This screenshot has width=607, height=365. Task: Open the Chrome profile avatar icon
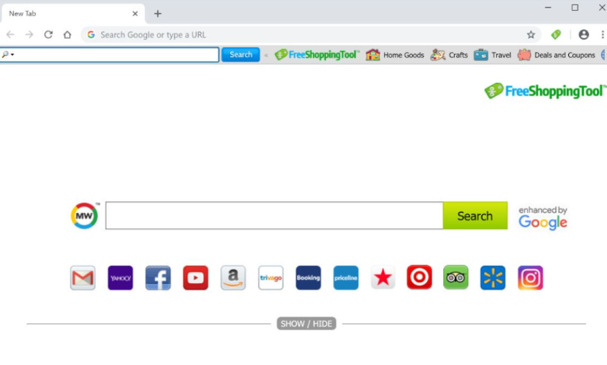pyautogui.click(x=583, y=35)
